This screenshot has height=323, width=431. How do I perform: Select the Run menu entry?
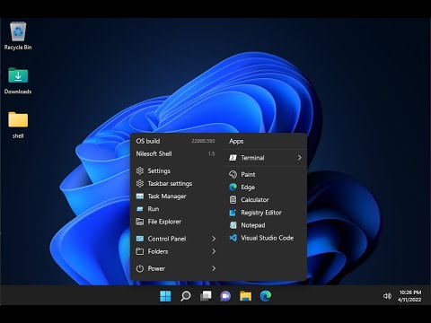coord(176,209)
